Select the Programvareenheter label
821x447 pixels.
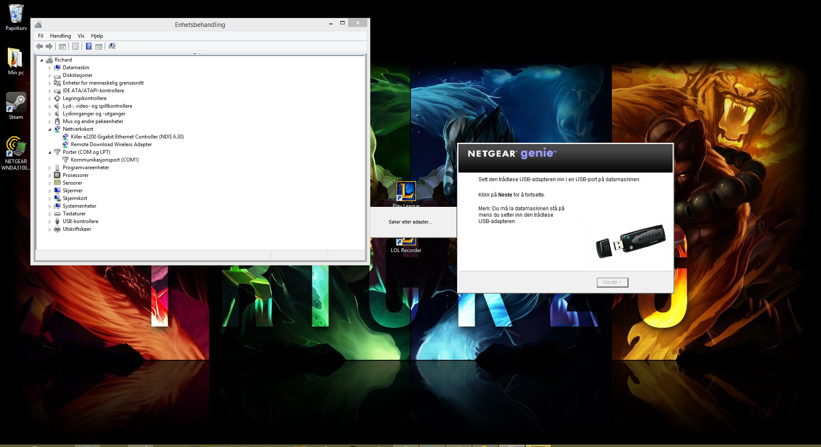click(86, 168)
